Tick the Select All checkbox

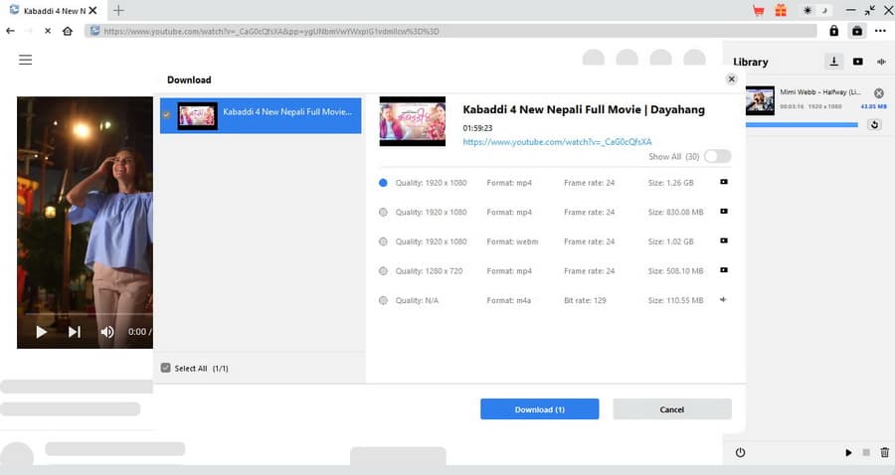pyautogui.click(x=166, y=368)
